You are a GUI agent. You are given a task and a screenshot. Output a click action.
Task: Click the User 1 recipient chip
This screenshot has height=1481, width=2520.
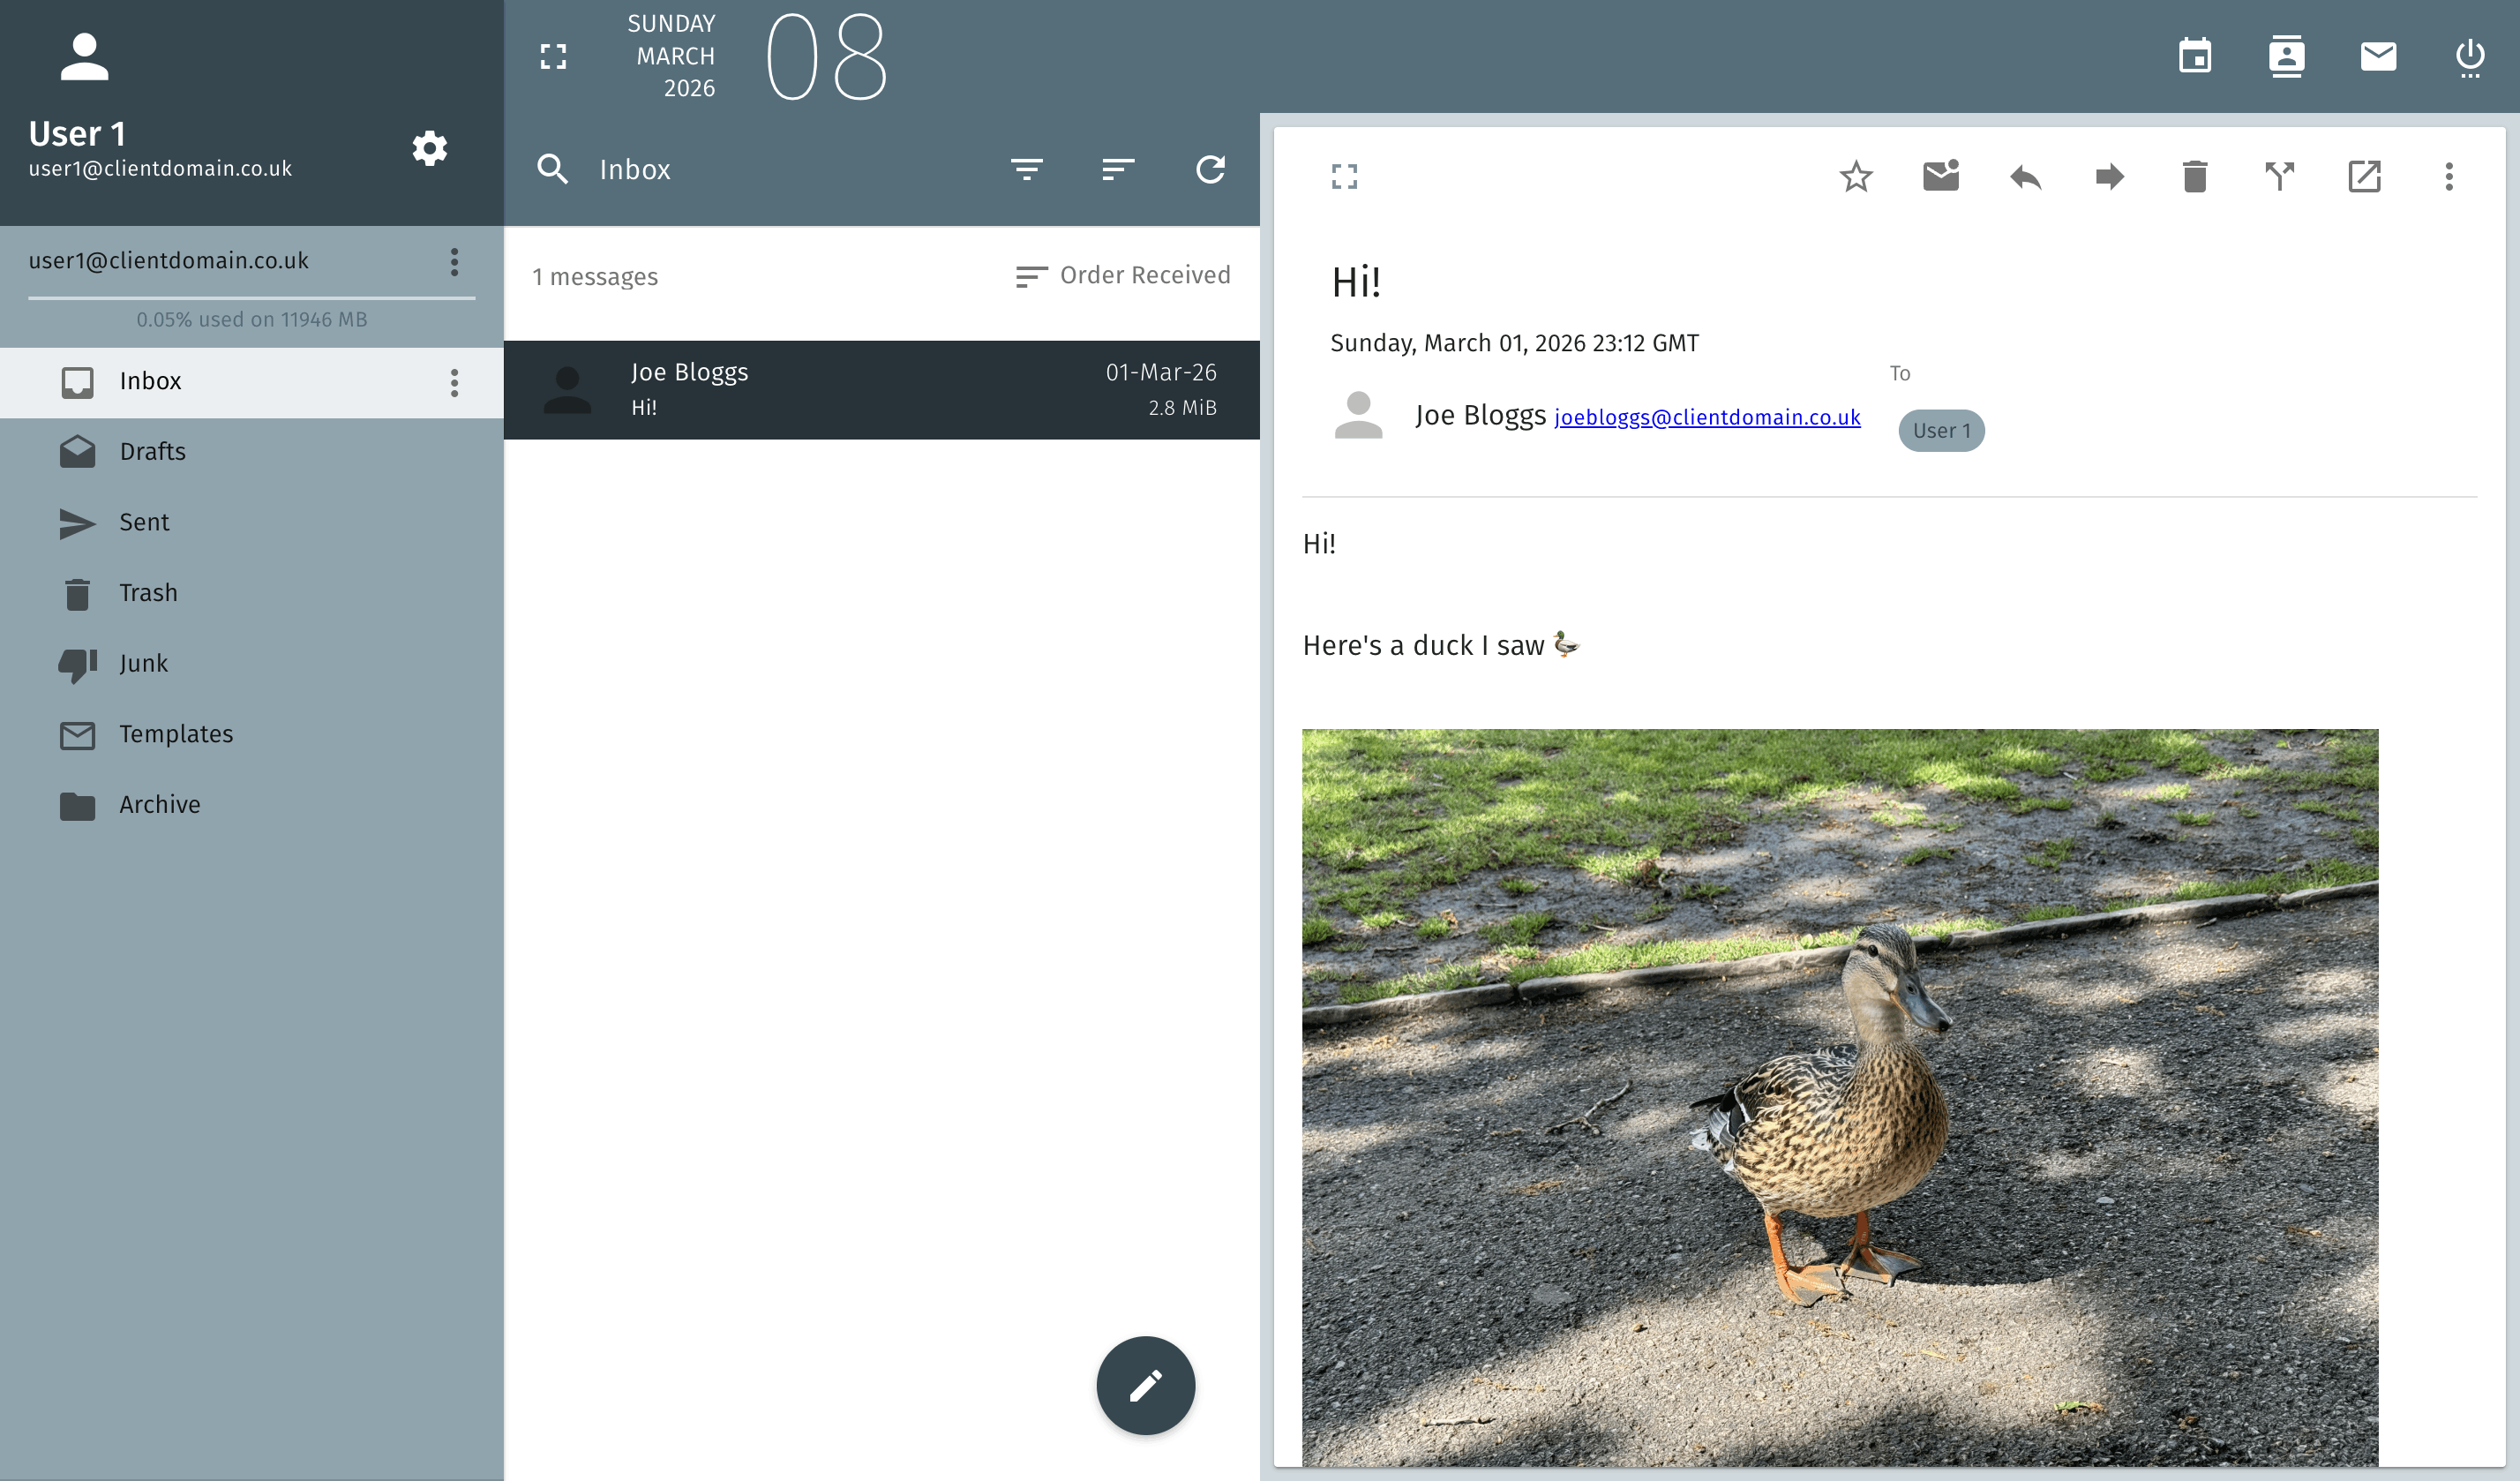(x=1941, y=431)
